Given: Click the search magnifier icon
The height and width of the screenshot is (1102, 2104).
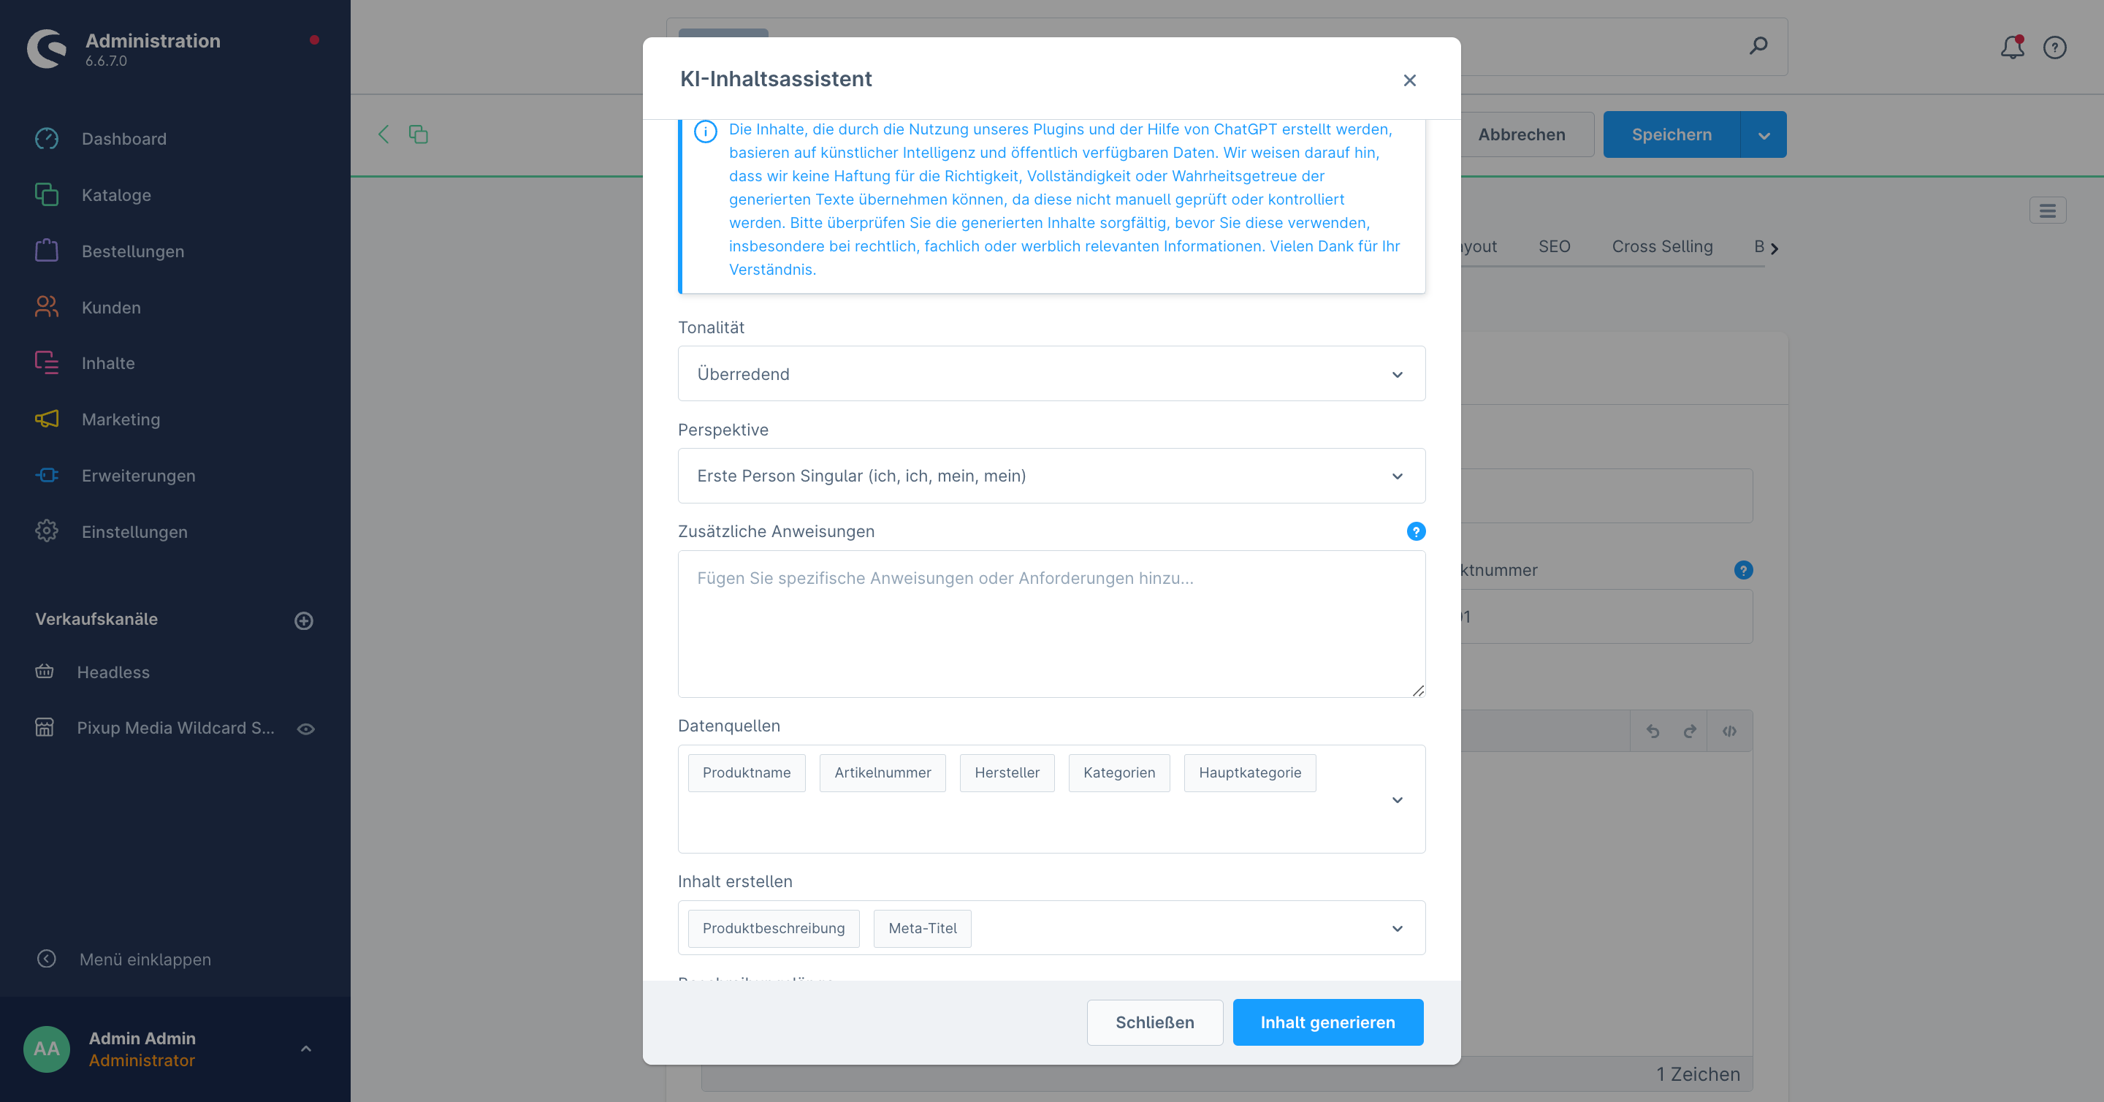Looking at the screenshot, I should click(1758, 46).
